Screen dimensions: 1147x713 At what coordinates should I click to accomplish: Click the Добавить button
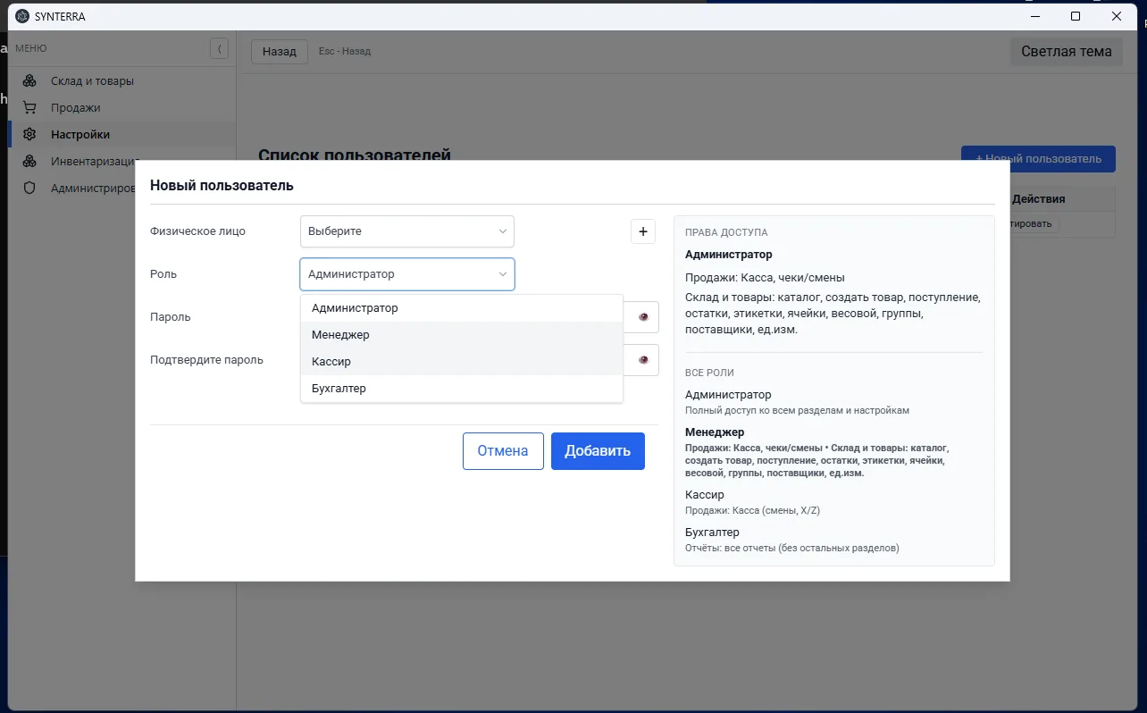(x=598, y=451)
